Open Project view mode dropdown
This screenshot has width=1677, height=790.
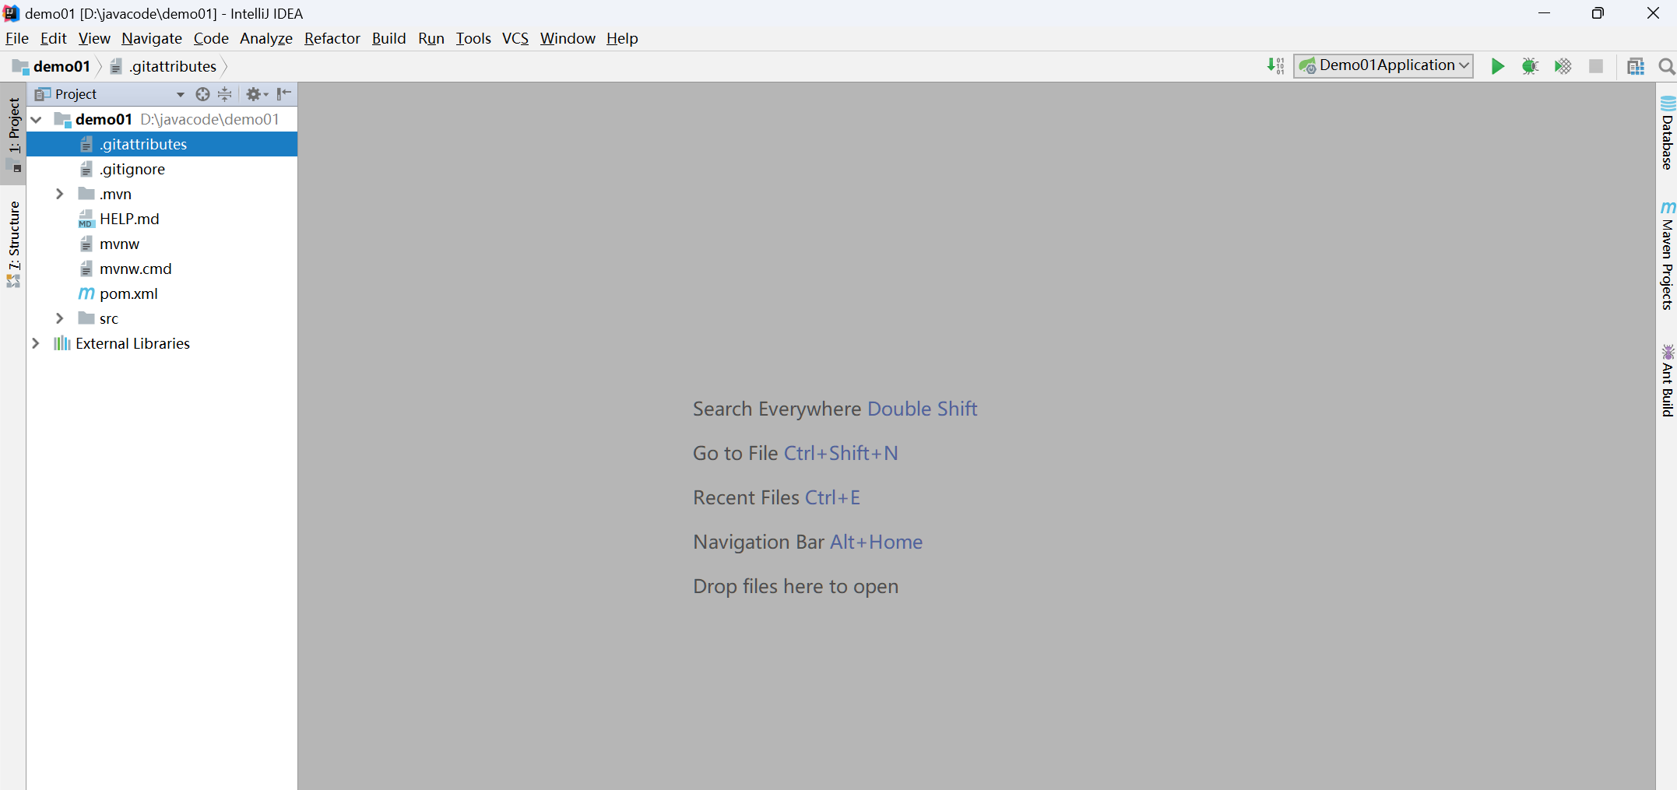(x=181, y=94)
